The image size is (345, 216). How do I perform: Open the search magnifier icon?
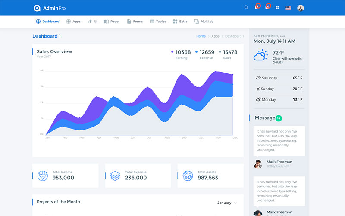[x=246, y=7]
